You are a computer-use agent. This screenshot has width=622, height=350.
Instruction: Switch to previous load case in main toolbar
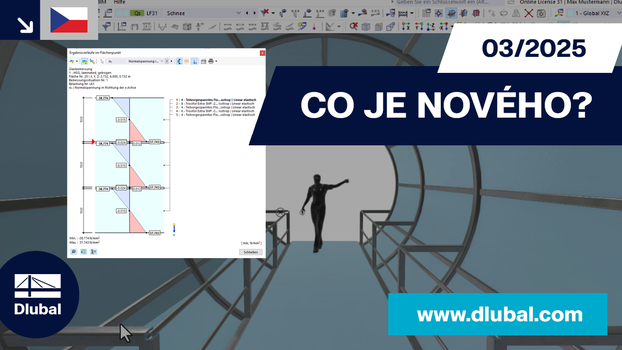pyautogui.click(x=246, y=13)
